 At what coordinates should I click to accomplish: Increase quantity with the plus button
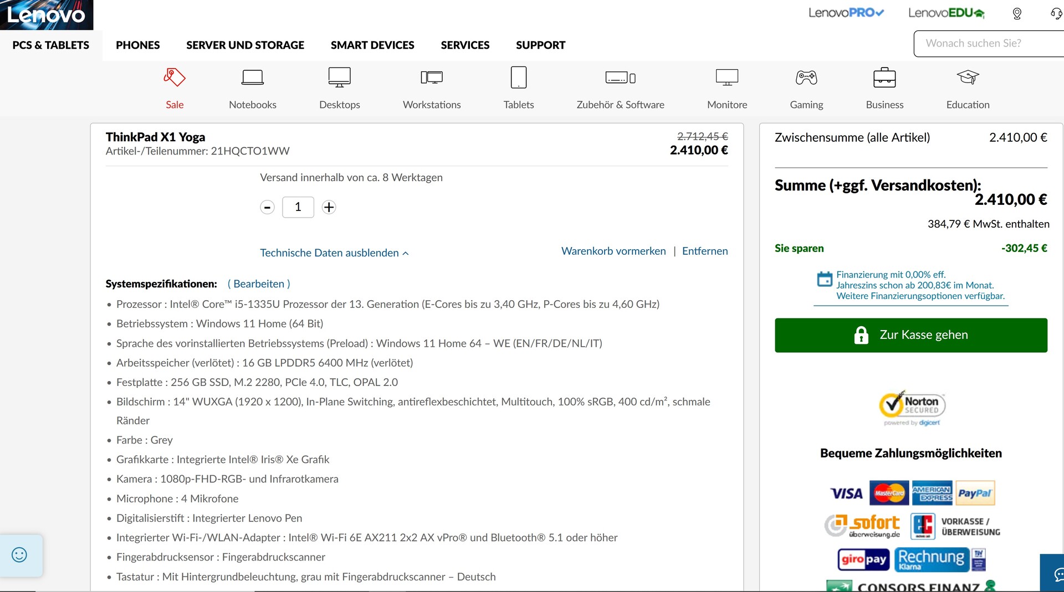pos(329,207)
